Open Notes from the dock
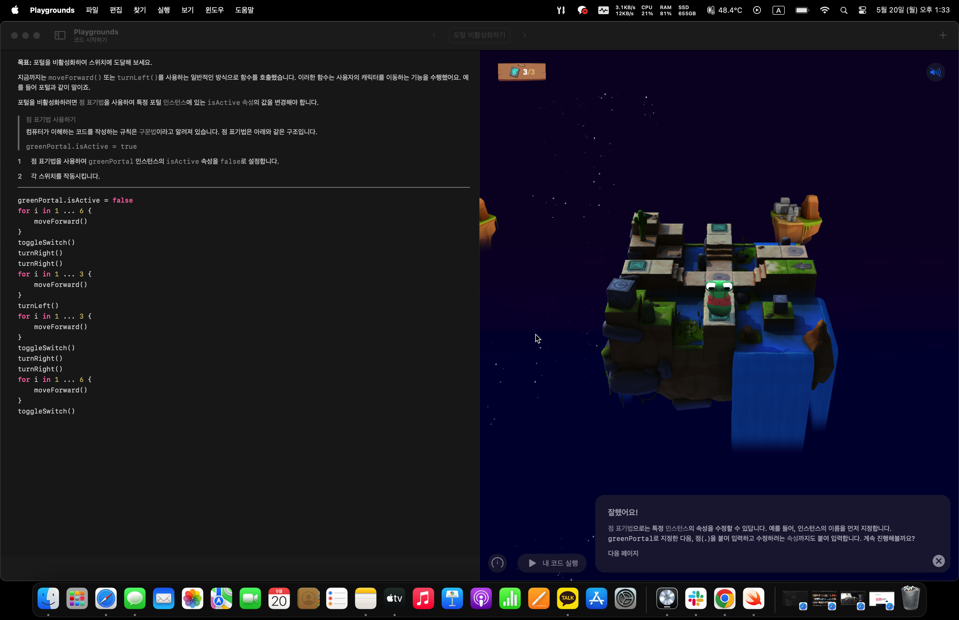 pos(366,598)
